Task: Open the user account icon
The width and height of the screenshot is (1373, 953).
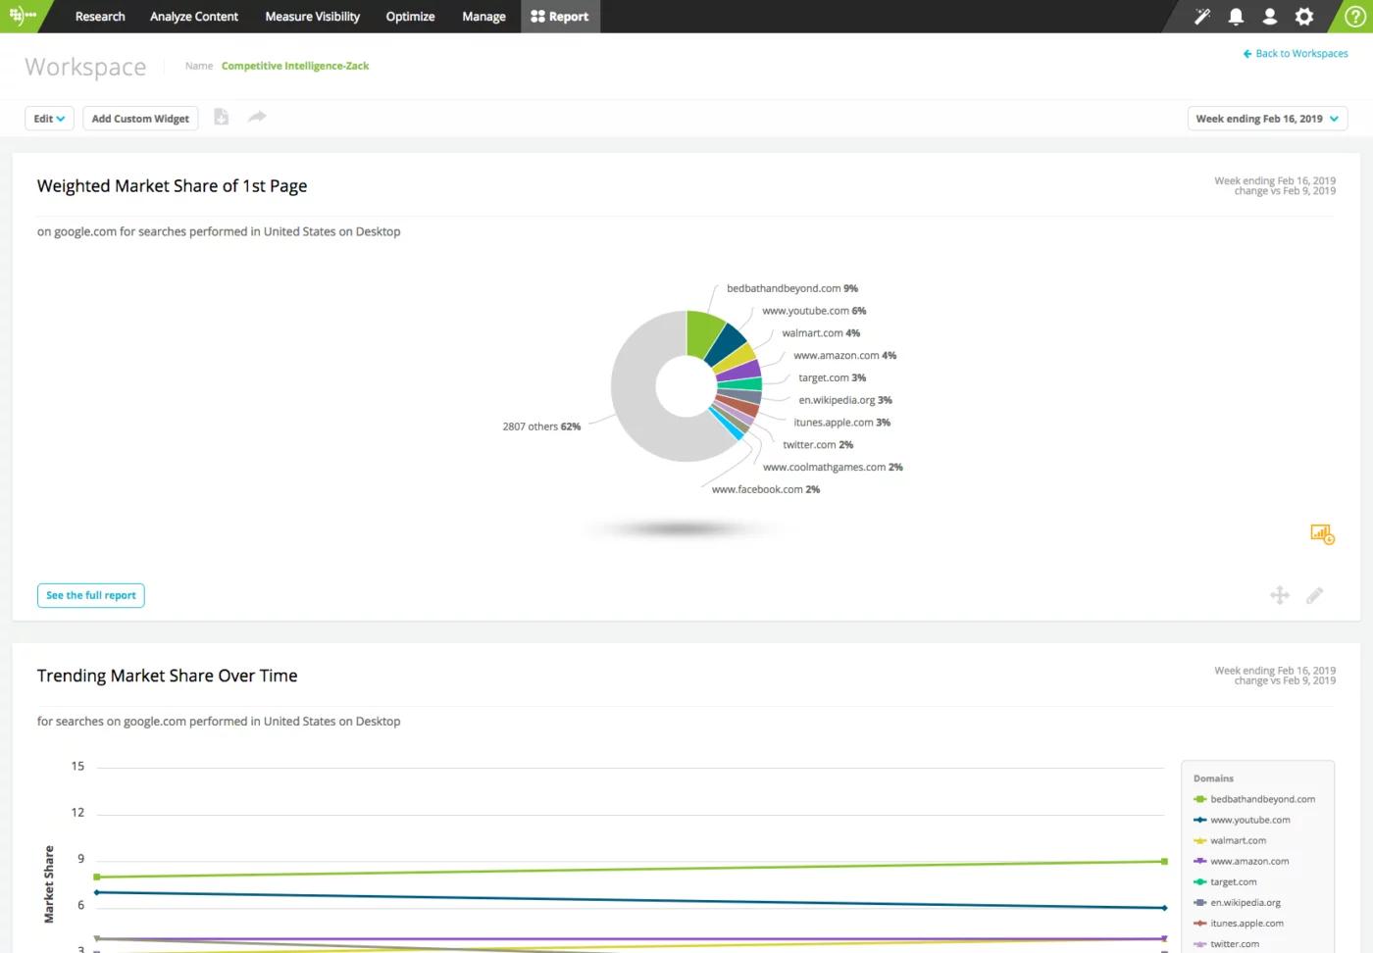Action: point(1269,16)
